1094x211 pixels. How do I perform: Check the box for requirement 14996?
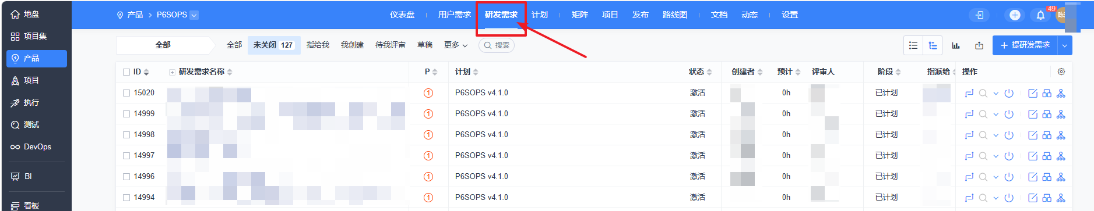coord(126,177)
